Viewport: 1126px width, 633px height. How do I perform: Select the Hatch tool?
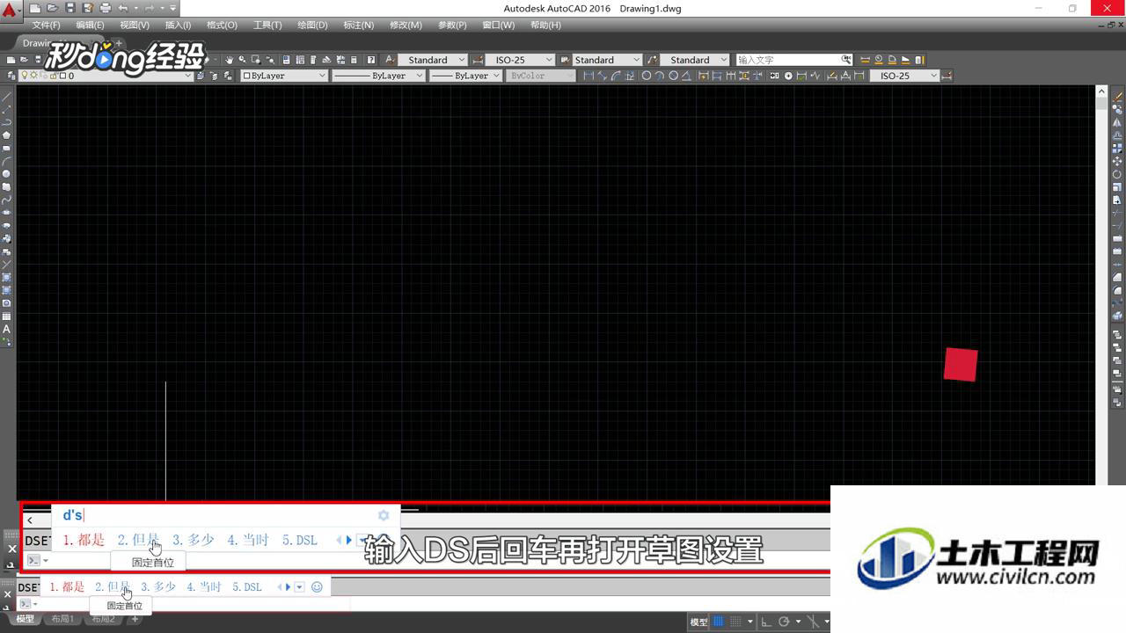[6, 277]
